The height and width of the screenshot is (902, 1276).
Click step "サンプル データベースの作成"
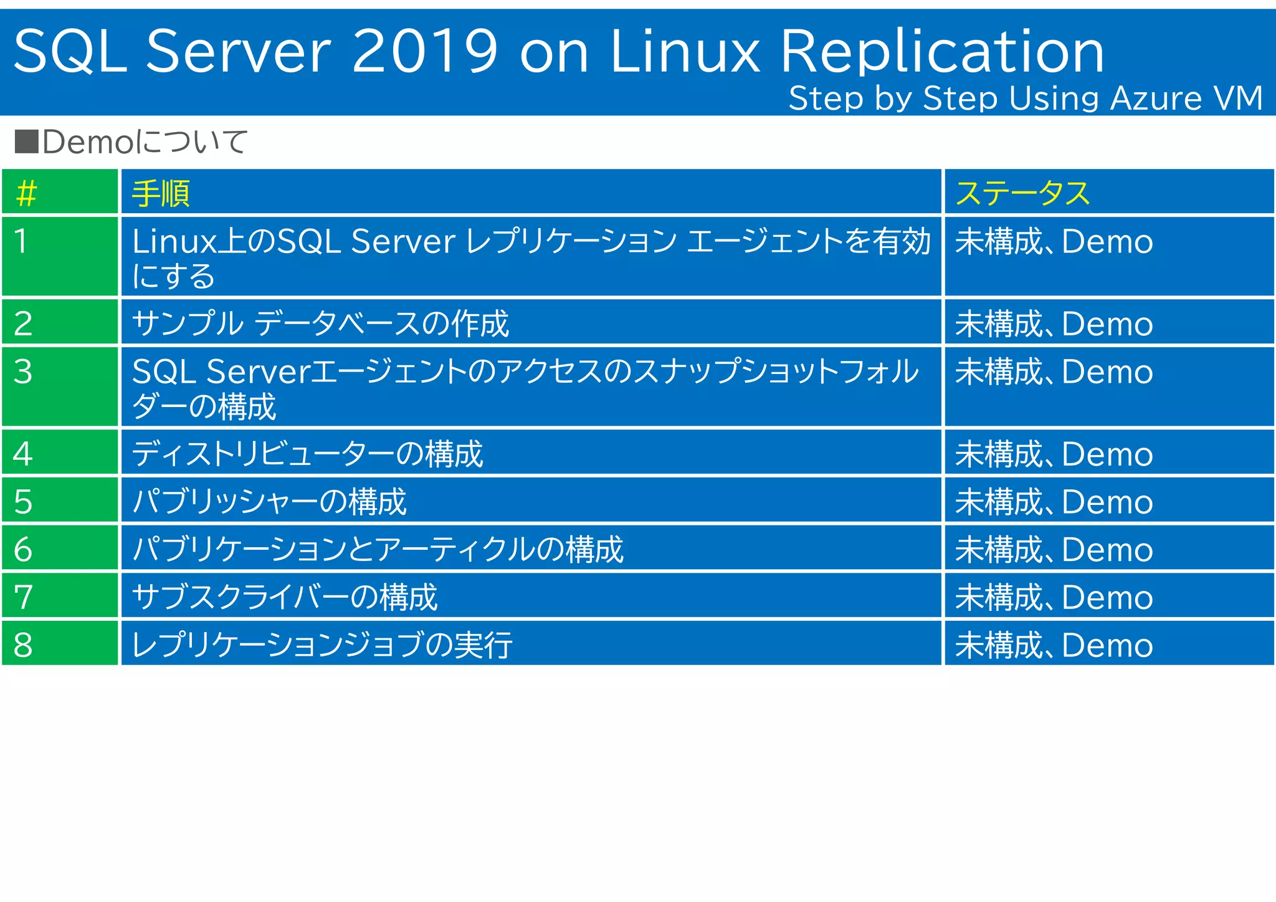click(531, 322)
